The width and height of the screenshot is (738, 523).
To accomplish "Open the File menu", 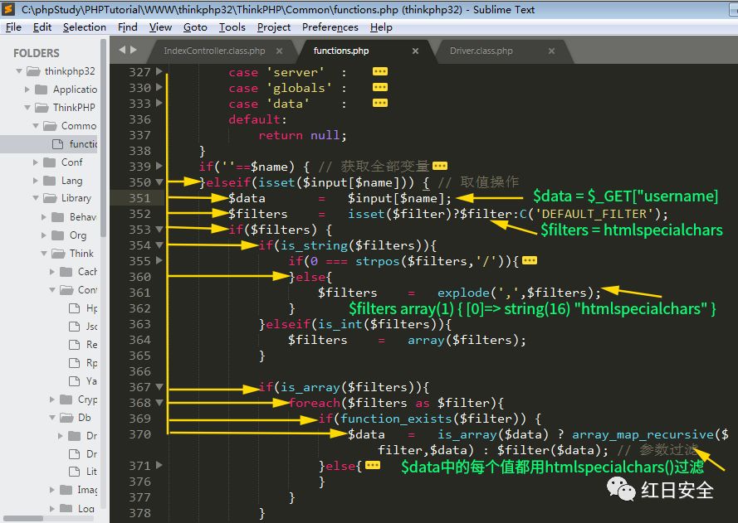I will point(13,27).
